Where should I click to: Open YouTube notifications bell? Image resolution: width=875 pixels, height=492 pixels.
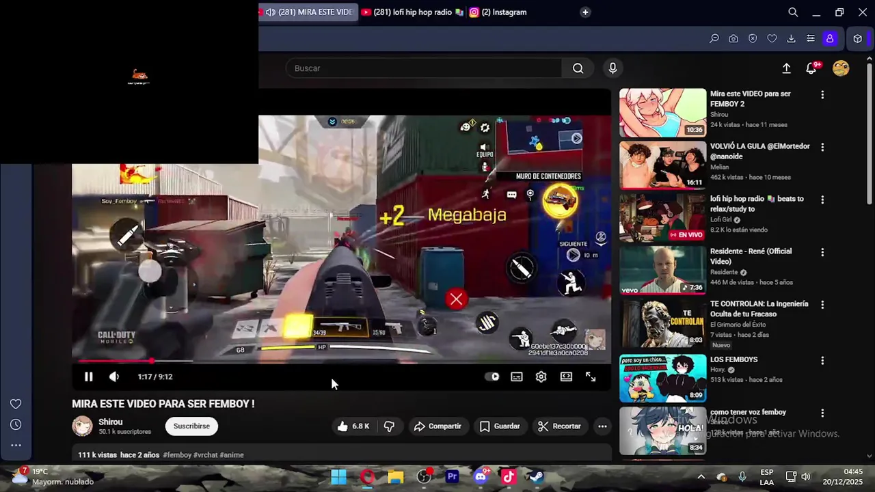pyautogui.click(x=811, y=68)
